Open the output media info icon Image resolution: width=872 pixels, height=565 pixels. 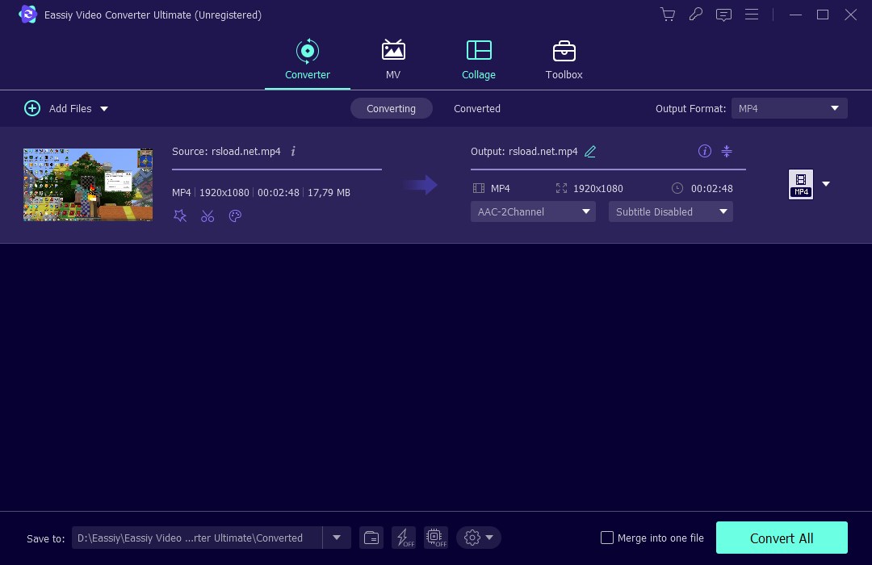705,151
